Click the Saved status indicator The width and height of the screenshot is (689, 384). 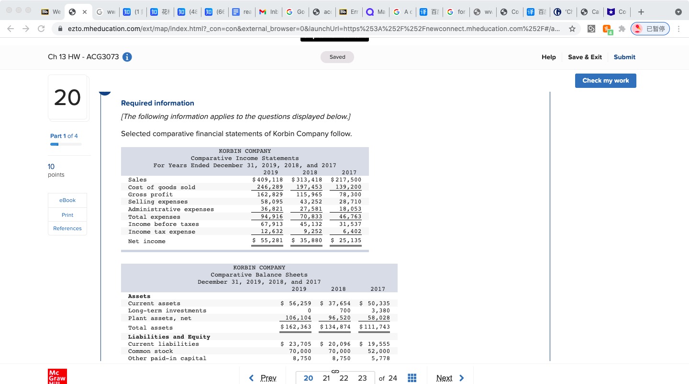337,57
